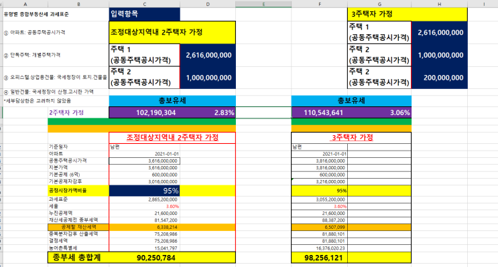Screen dimensions: 498x267
Task: Click the title cell '유형별 종합부동산세 과세표준'
Action: [x=36, y=14]
